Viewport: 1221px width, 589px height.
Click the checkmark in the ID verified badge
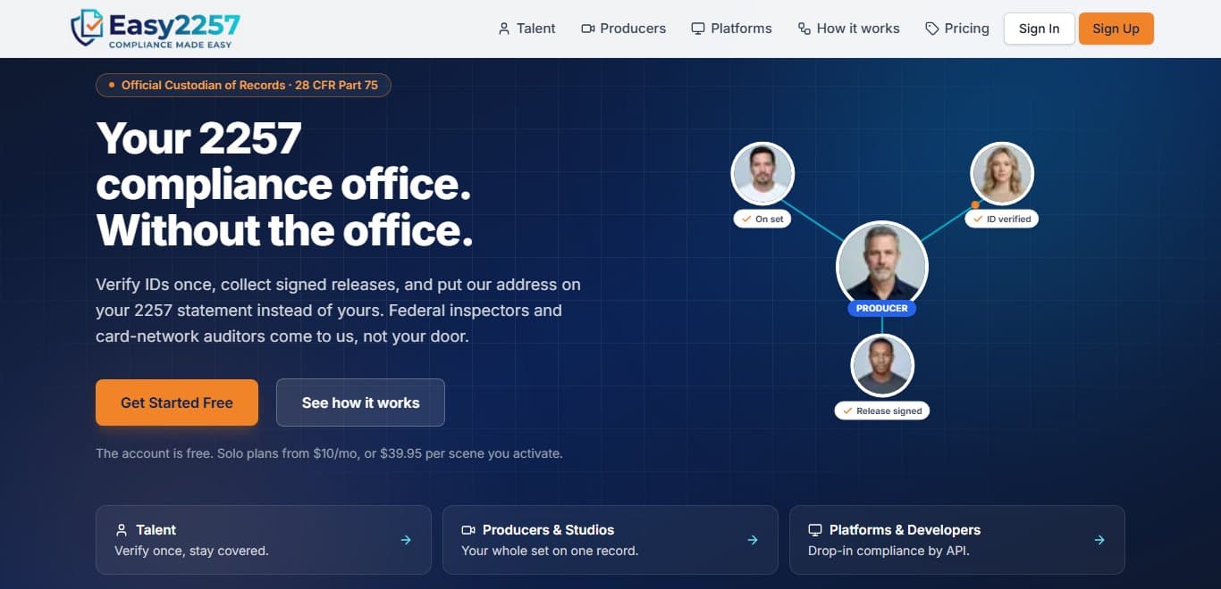(978, 219)
